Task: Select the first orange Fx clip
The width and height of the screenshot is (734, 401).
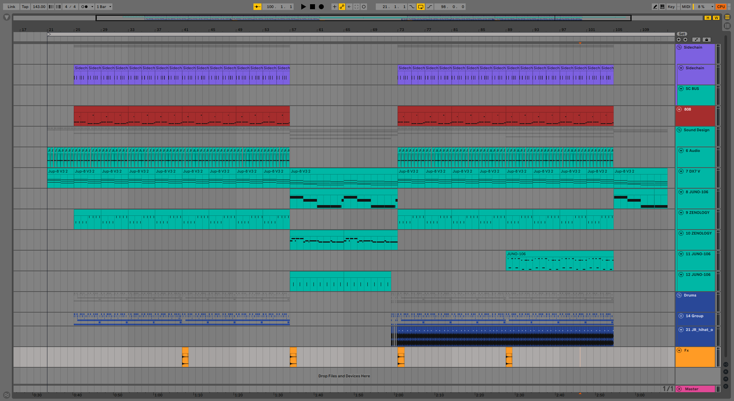Action: click(185, 357)
